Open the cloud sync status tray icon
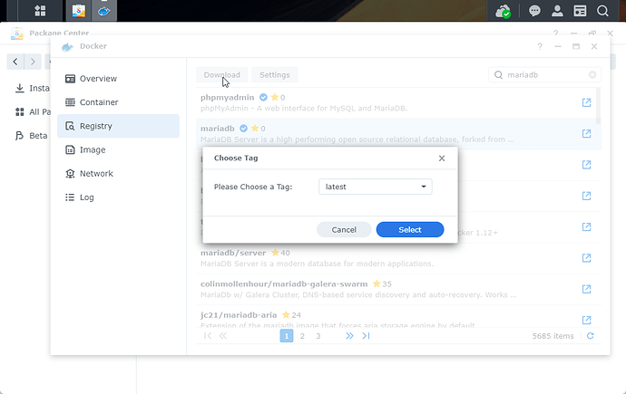626x394 pixels. [503, 11]
